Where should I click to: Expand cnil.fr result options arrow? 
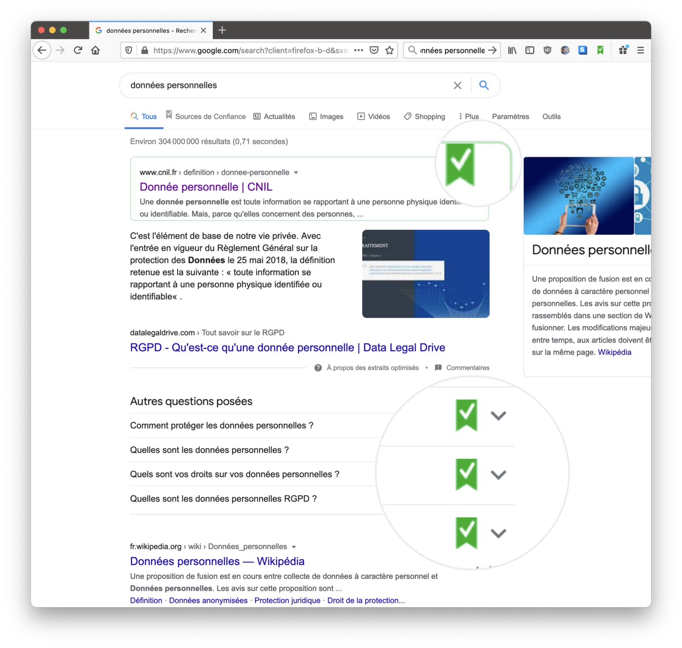pos(296,173)
